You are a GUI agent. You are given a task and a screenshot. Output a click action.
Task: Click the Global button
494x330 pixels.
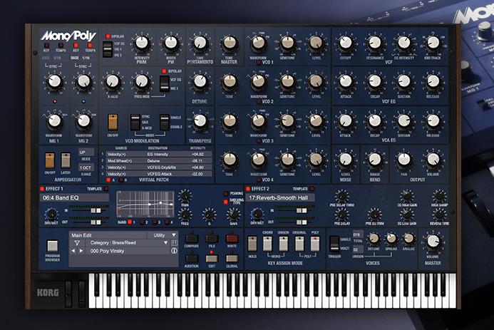pos(232,259)
